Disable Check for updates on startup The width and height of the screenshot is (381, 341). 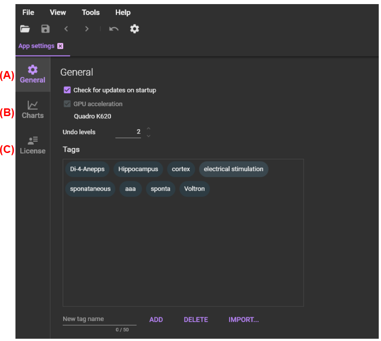coord(67,90)
